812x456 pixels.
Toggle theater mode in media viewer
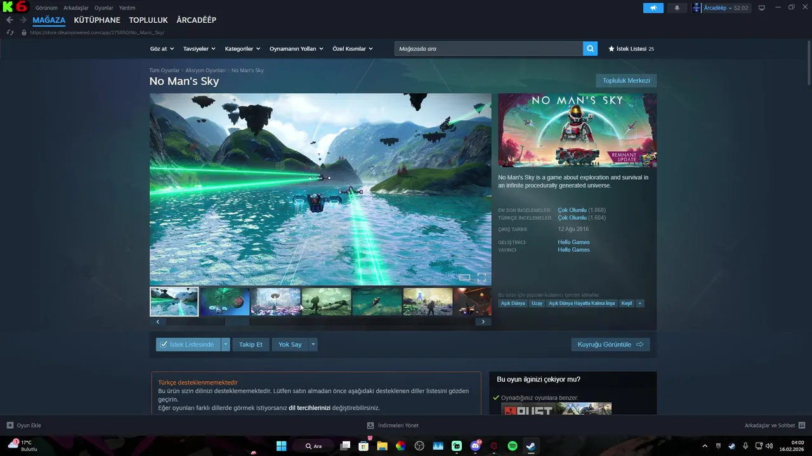[x=464, y=277]
